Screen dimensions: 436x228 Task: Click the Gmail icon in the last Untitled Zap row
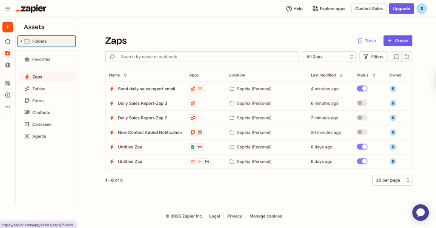point(207,162)
